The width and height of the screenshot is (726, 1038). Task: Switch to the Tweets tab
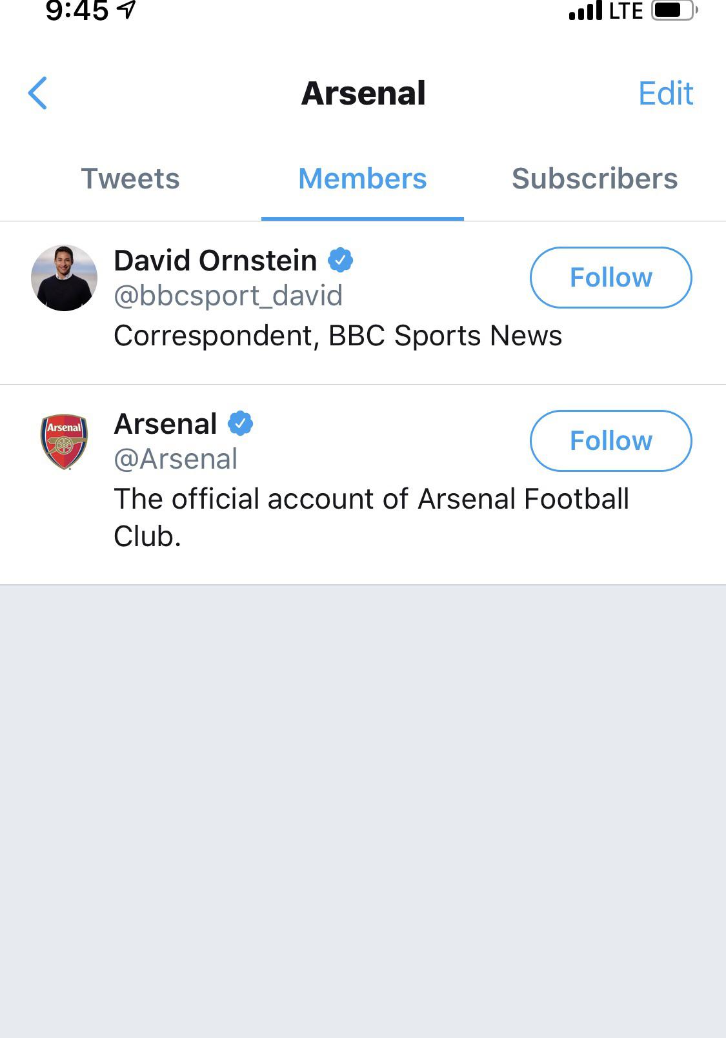[x=130, y=179]
